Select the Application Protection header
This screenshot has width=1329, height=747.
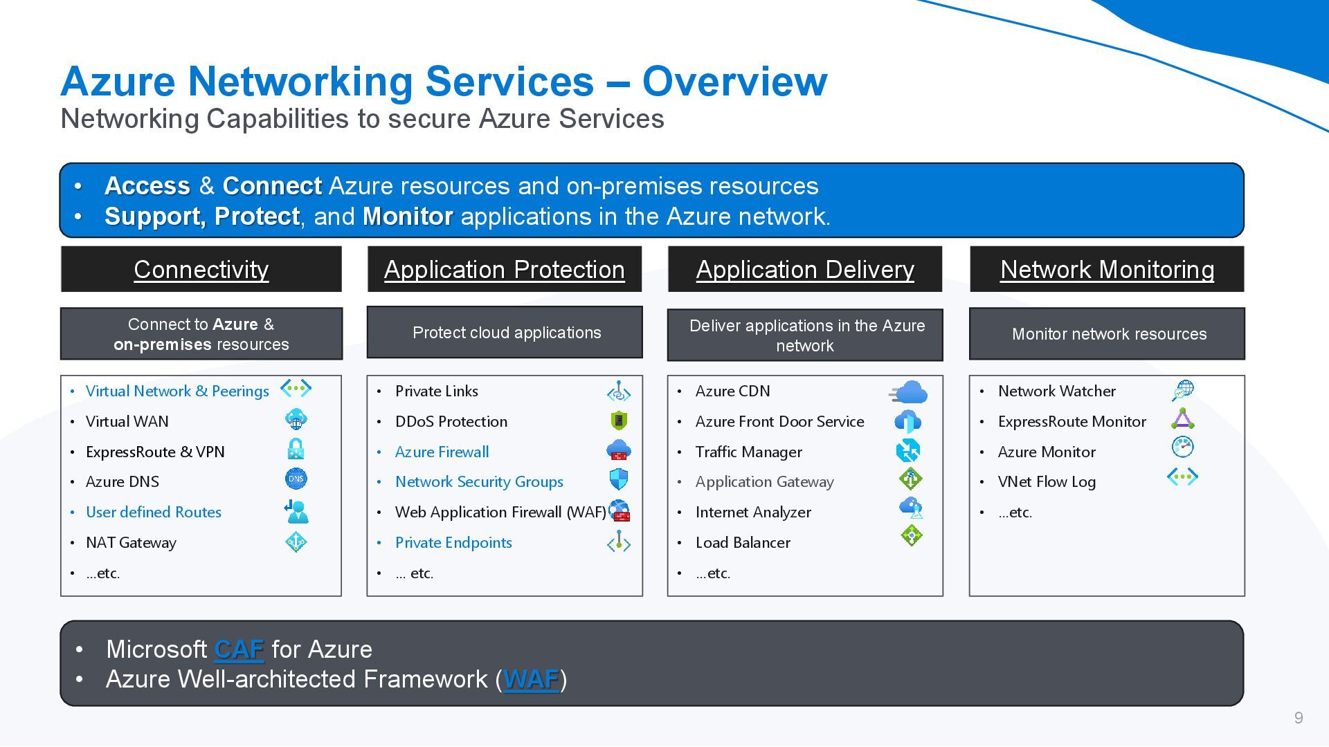[504, 269]
